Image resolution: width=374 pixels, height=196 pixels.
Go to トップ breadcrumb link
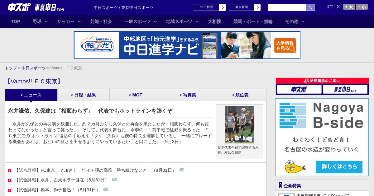coord(11,68)
